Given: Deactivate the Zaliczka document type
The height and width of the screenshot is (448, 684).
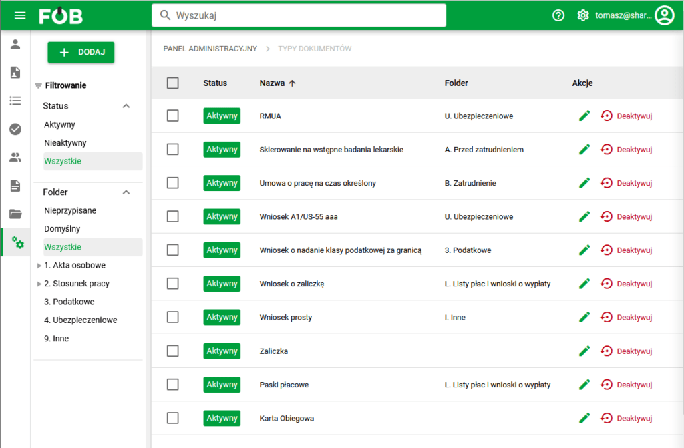Looking at the screenshot, I should click(x=626, y=351).
